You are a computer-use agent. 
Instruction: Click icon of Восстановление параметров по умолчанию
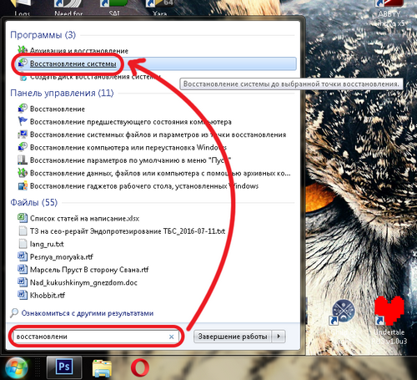click(23, 160)
